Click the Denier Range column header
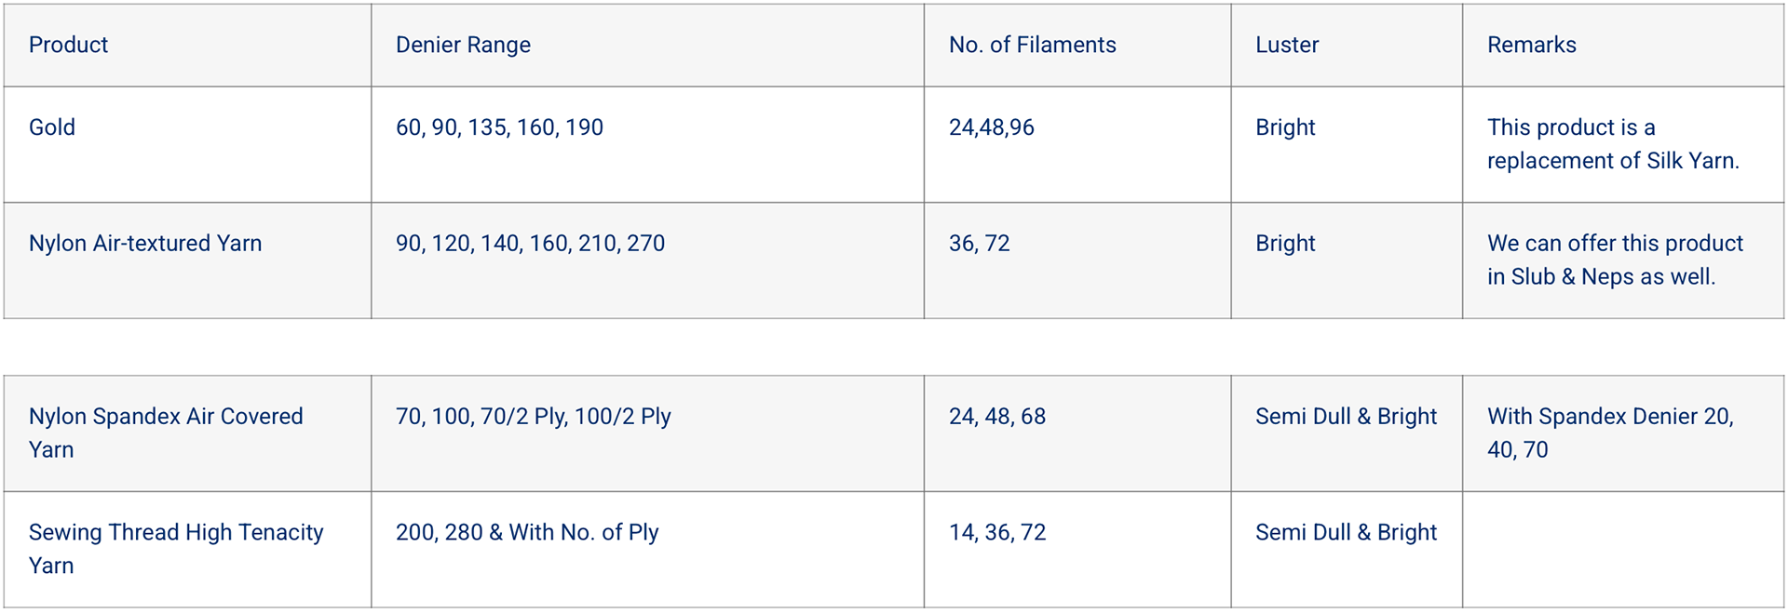This screenshot has height=613, width=1788. tap(463, 45)
